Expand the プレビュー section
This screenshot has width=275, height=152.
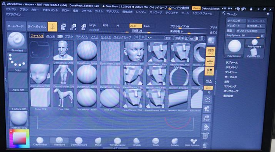coord(231,72)
